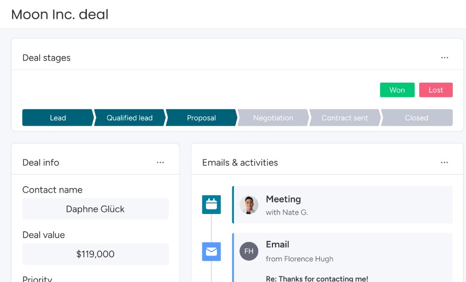Mark the deal as Won
Image resolution: width=466 pixels, height=282 pixels.
(x=397, y=90)
